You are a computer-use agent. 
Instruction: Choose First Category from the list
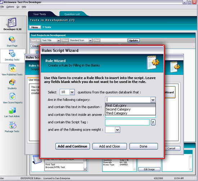(130, 105)
